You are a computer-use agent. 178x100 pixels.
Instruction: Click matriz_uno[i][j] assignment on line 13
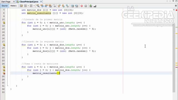[x=64, y=29]
